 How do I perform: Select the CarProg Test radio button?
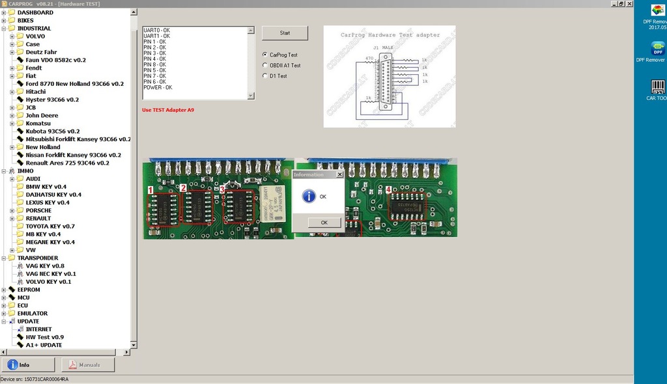(264, 55)
